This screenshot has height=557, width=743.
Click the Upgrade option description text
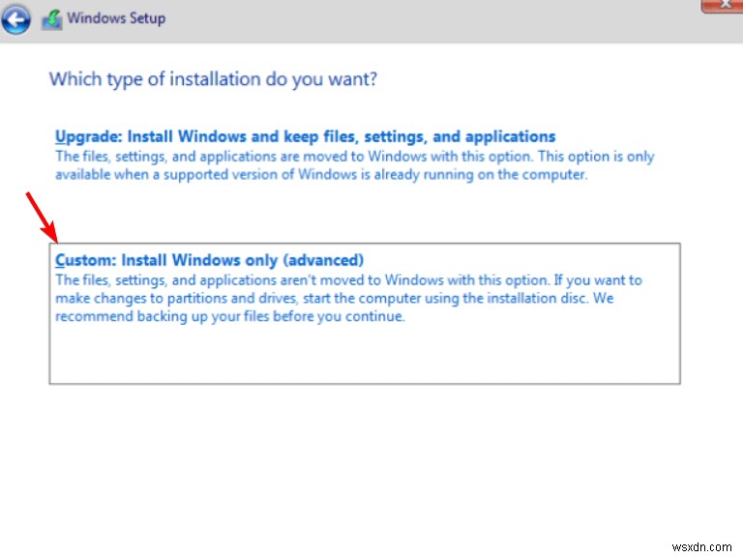pyautogui.click(x=354, y=165)
